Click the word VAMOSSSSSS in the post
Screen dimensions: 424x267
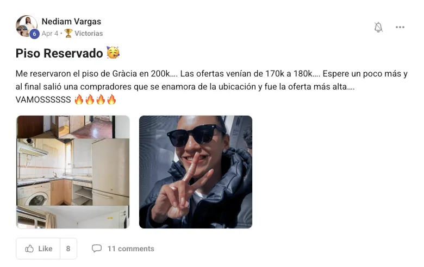point(43,100)
